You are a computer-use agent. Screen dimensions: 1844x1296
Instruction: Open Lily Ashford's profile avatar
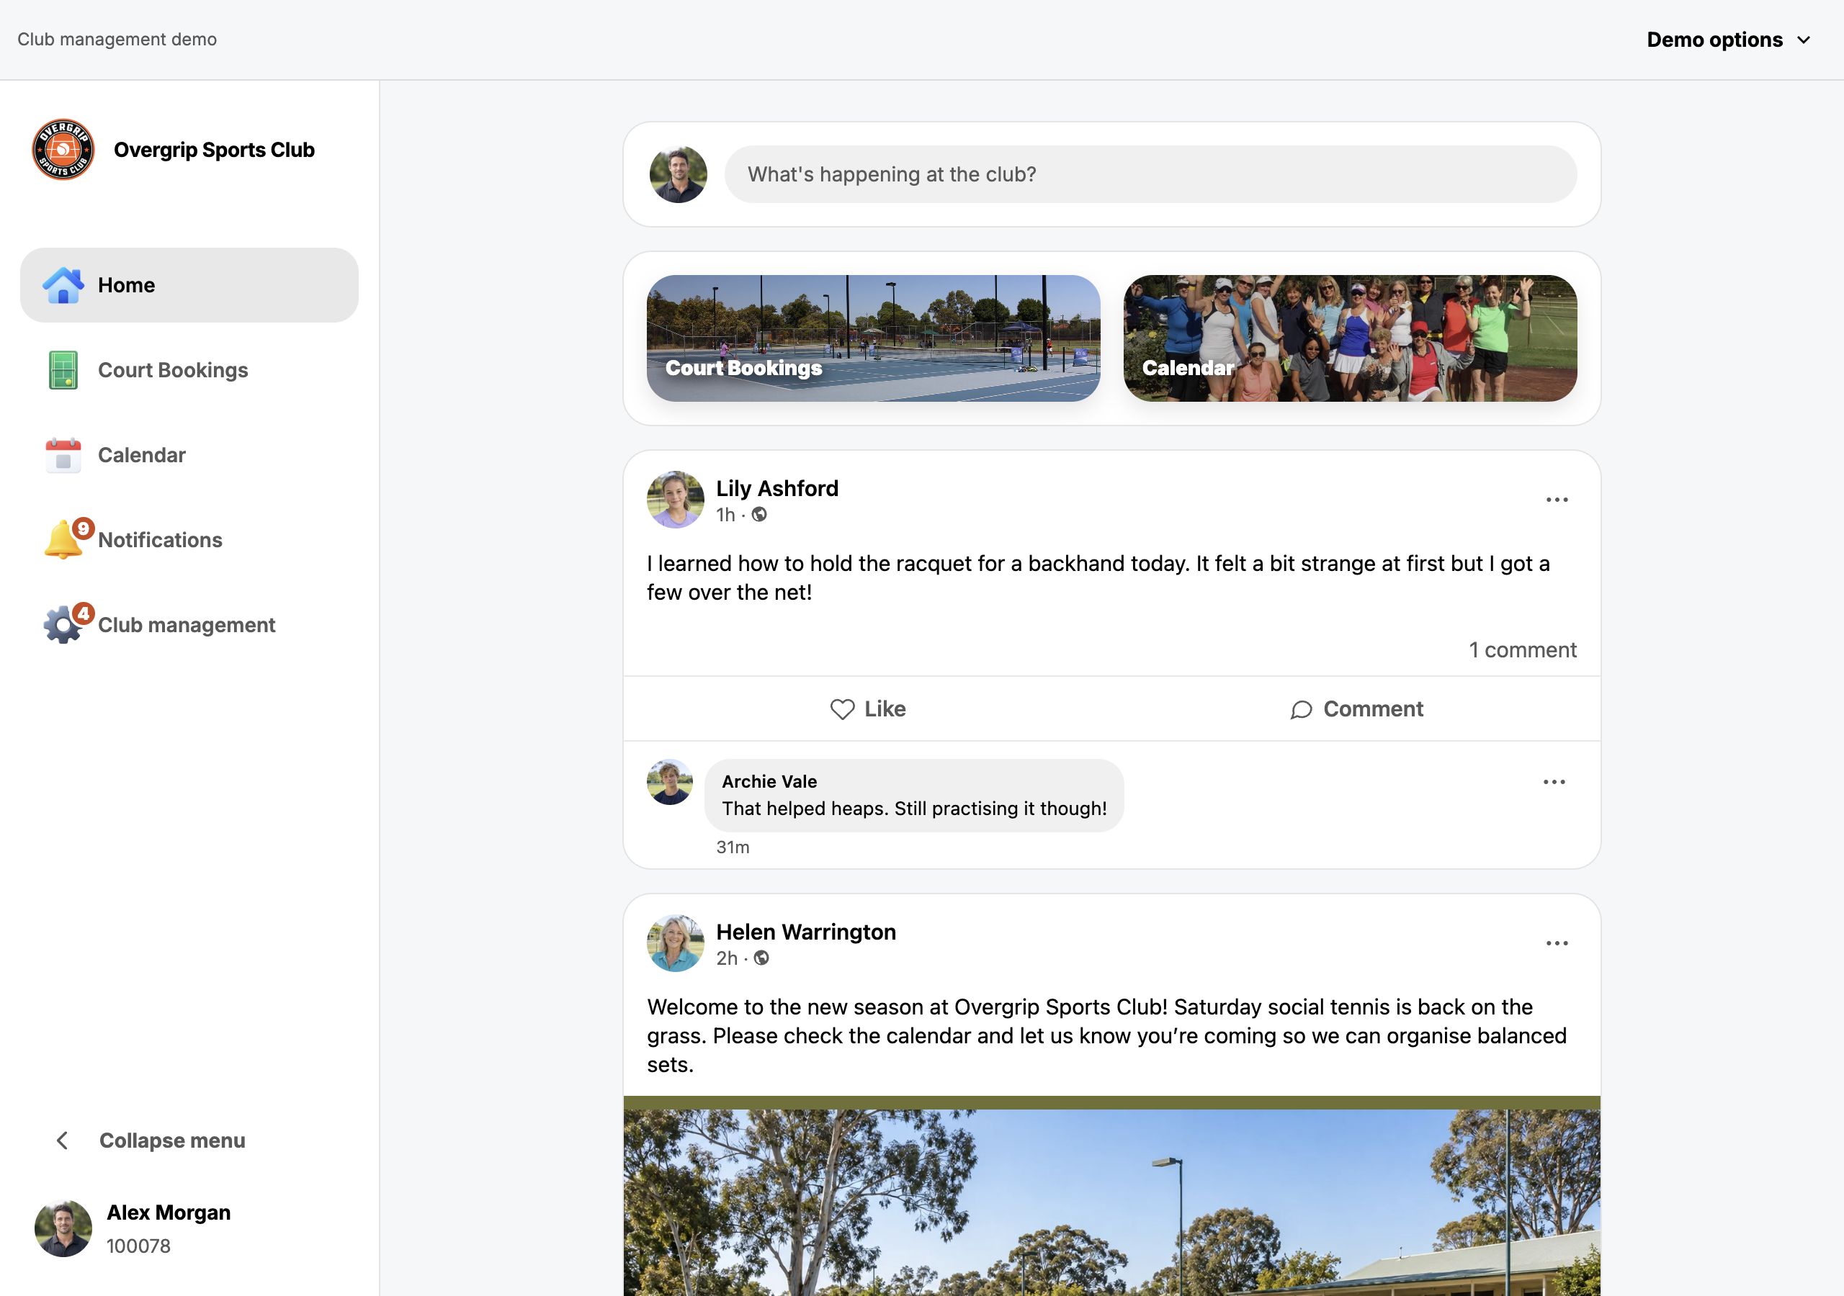pos(676,500)
